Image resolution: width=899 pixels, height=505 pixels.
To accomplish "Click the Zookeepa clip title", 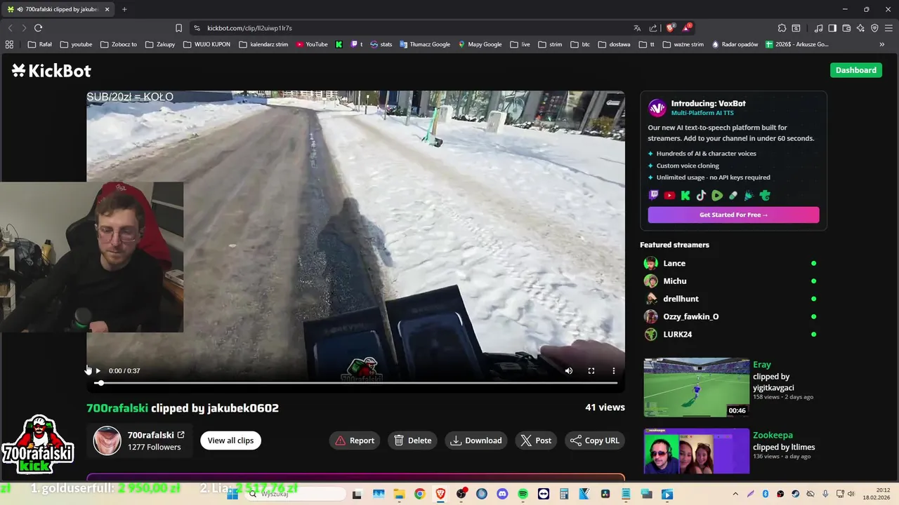I will pos(773,436).
